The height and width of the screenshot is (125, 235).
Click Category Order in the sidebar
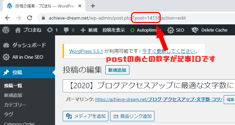(19, 124)
